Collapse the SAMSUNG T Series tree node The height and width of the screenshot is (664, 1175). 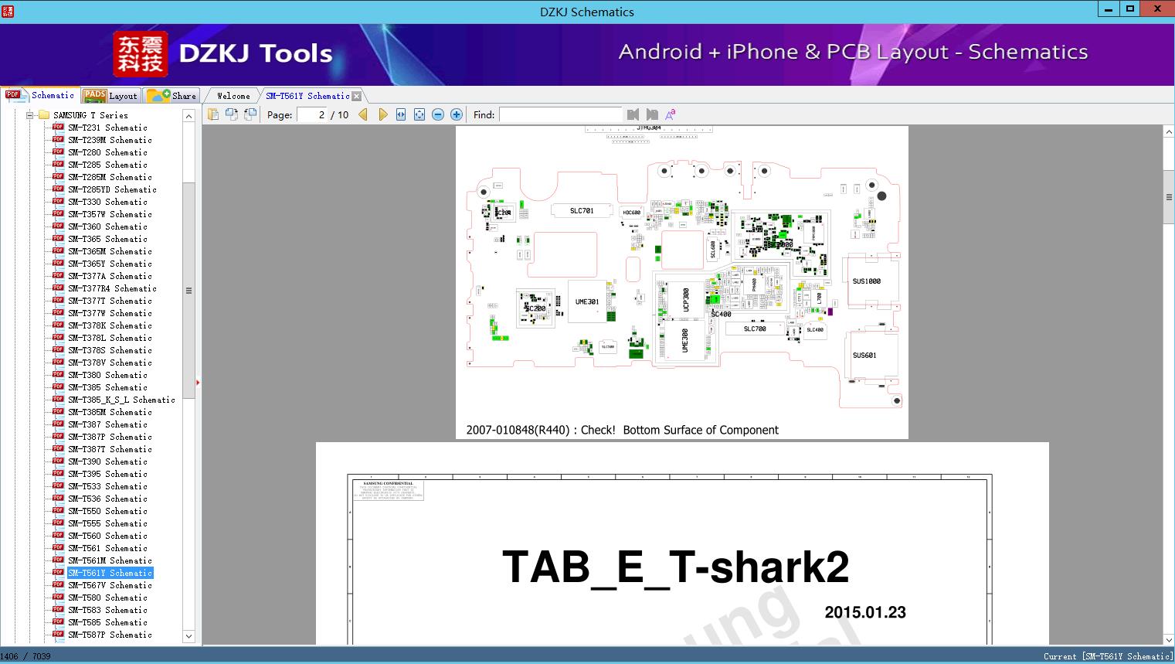pyautogui.click(x=30, y=115)
